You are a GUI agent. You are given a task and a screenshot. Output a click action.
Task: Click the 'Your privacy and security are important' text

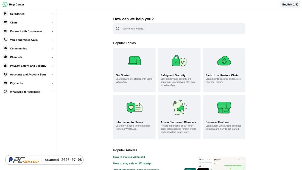[178, 82]
